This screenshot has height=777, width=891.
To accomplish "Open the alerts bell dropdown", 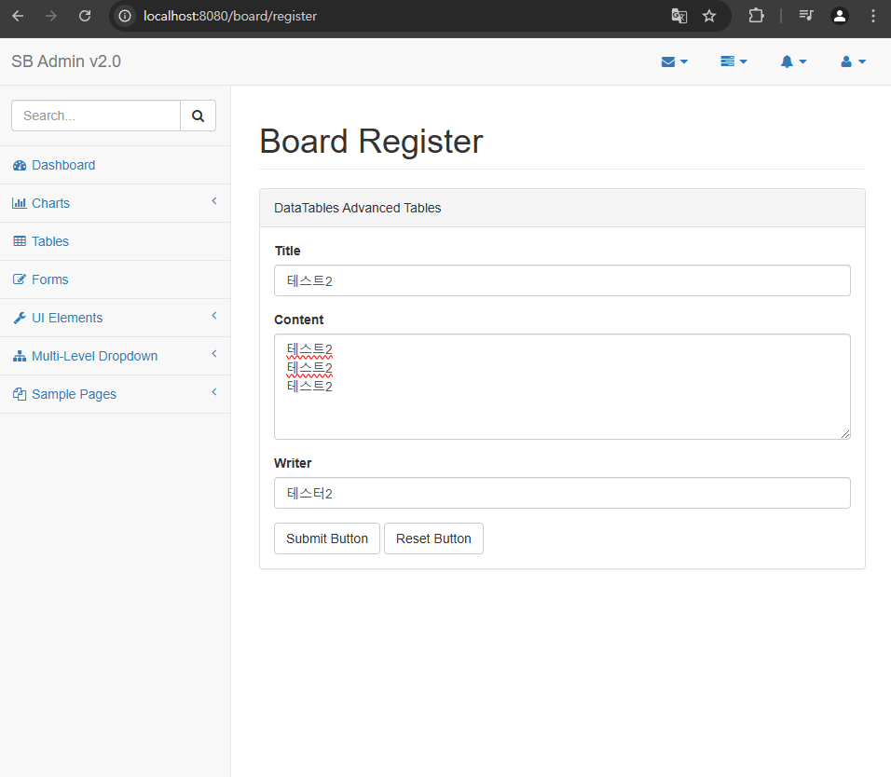I will (793, 61).
